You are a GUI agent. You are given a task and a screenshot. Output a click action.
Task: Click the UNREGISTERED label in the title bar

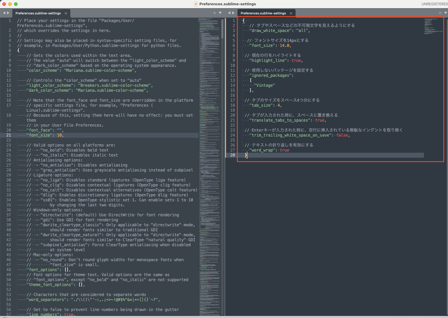point(435,4)
